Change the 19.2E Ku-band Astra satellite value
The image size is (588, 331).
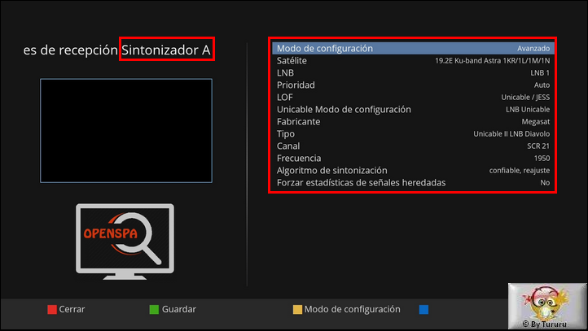click(493, 61)
